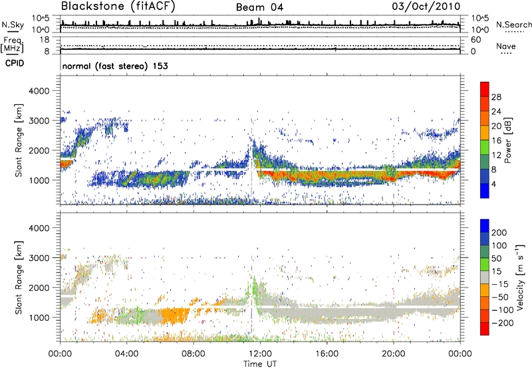Image resolution: width=532 pixels, height=368 pixels.
Task: Click the 18 tick on frequency axis
Action: click(45, 40)
